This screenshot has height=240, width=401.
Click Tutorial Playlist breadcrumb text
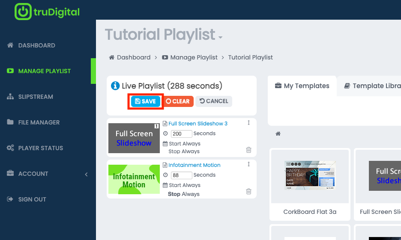point(250,57)
